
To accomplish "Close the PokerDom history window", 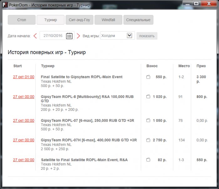I will [x=209, y=3].
